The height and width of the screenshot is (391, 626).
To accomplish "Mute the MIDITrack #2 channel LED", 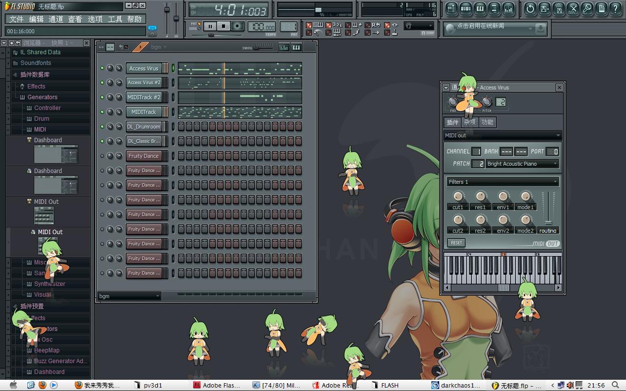I will [102, 97].
